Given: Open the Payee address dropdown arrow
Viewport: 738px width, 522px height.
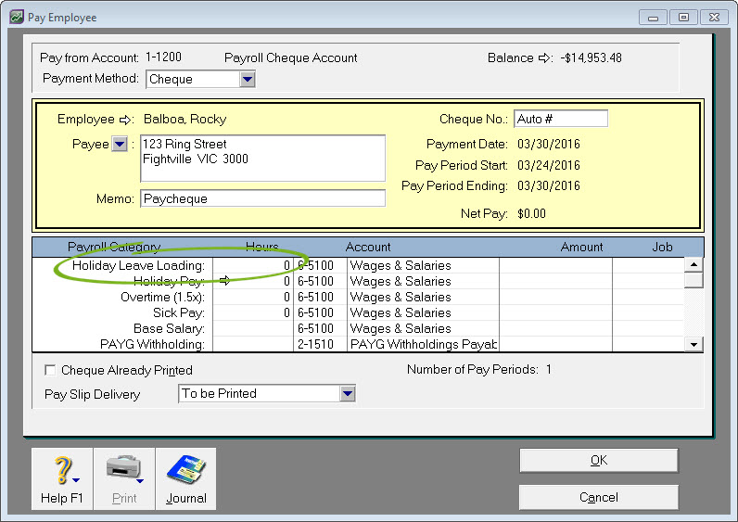Looking at the screenshot, I should pyautogui.click(x=120, y=145).
